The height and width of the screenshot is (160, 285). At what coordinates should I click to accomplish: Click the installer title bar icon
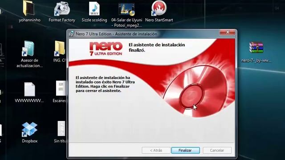pyautogui.click(x=71, y=34)
